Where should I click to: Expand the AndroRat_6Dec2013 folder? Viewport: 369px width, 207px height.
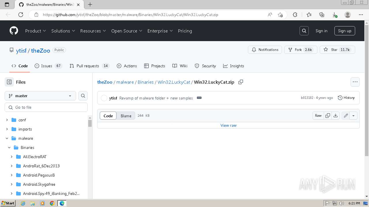pos(12,166)
